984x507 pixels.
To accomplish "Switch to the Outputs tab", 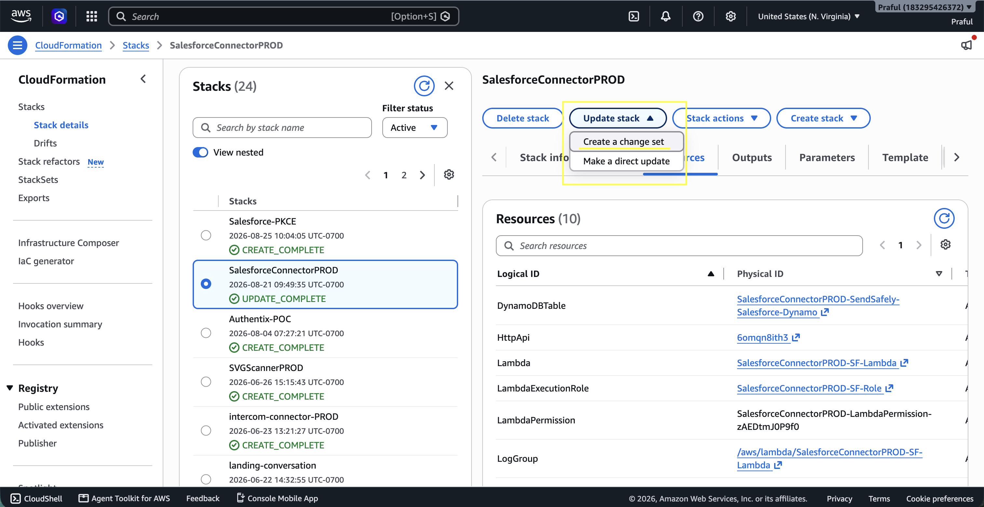I will pos(752,158).
